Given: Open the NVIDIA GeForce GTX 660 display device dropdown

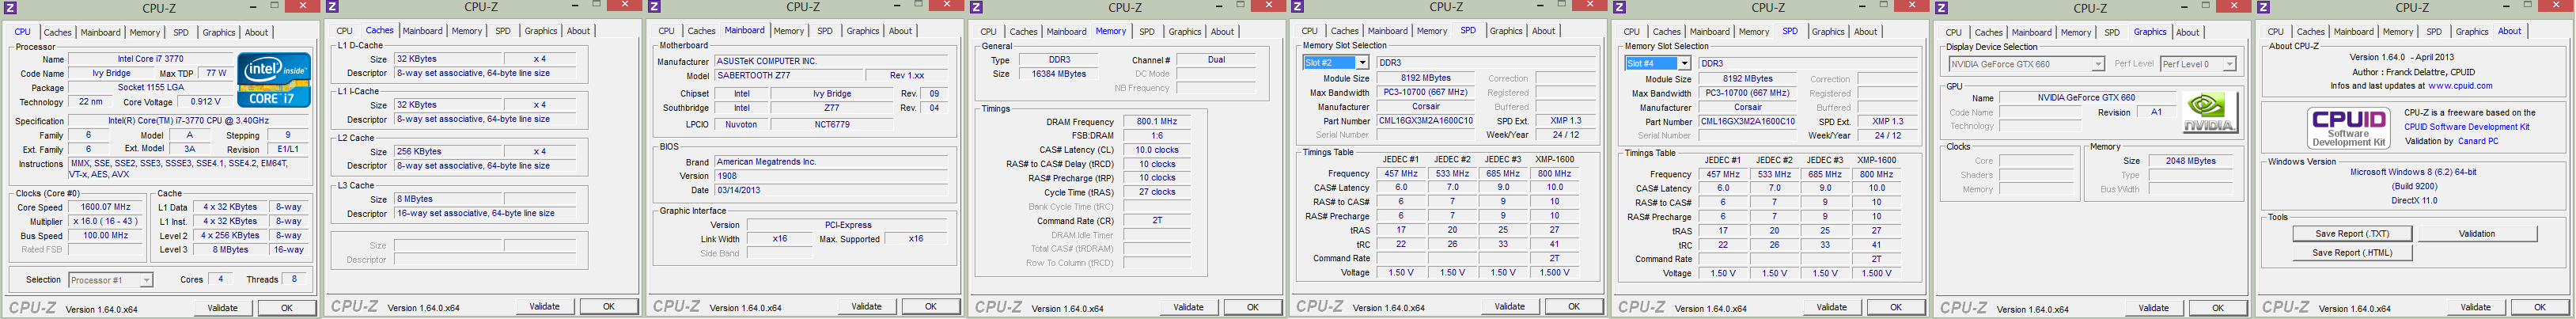Looking at the screenshot, I should [2026, 64].
